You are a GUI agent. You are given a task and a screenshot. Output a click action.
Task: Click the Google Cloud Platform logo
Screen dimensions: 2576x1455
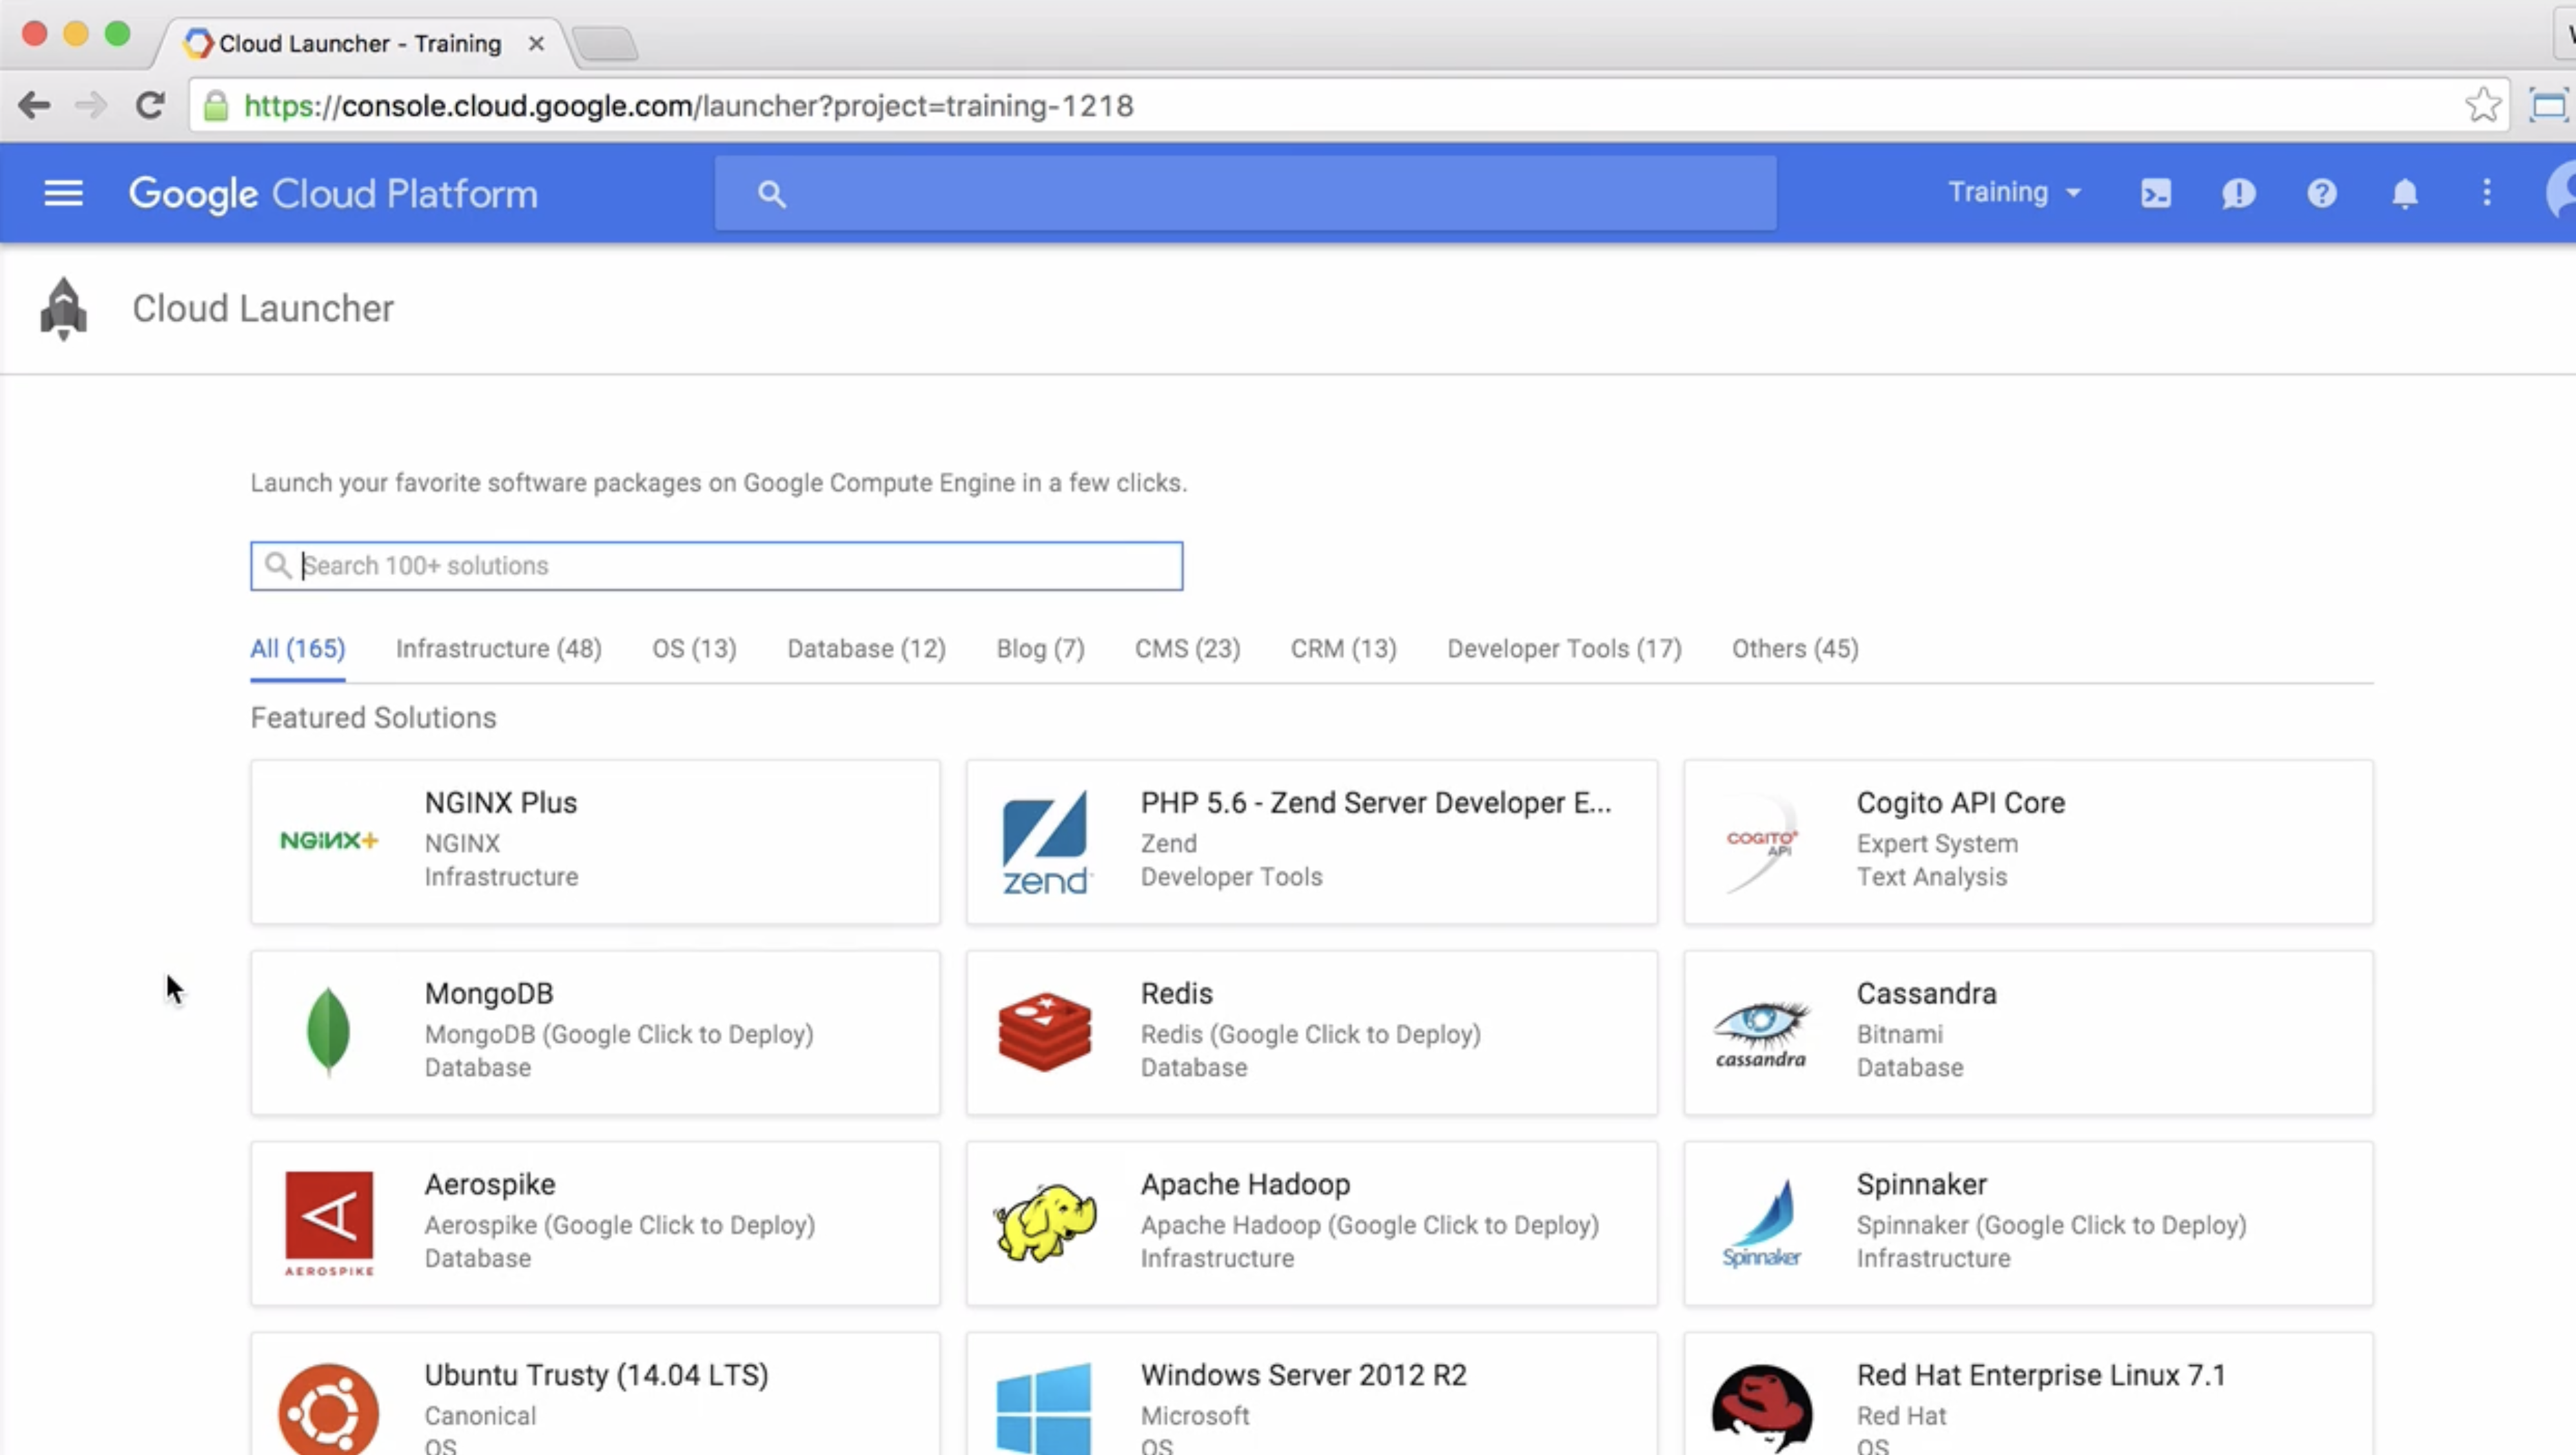tap(333, 194)
